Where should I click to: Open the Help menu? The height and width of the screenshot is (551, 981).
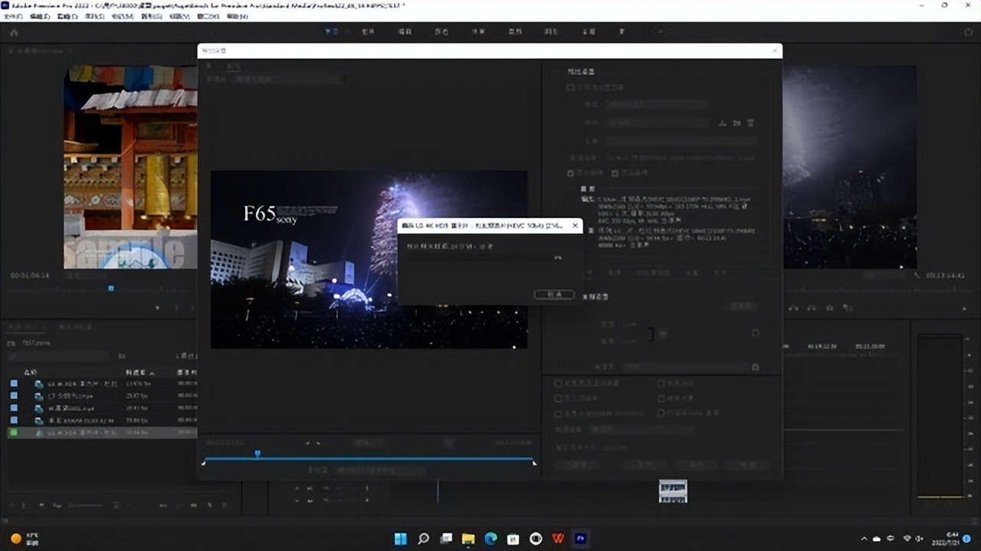coord(237,16)
